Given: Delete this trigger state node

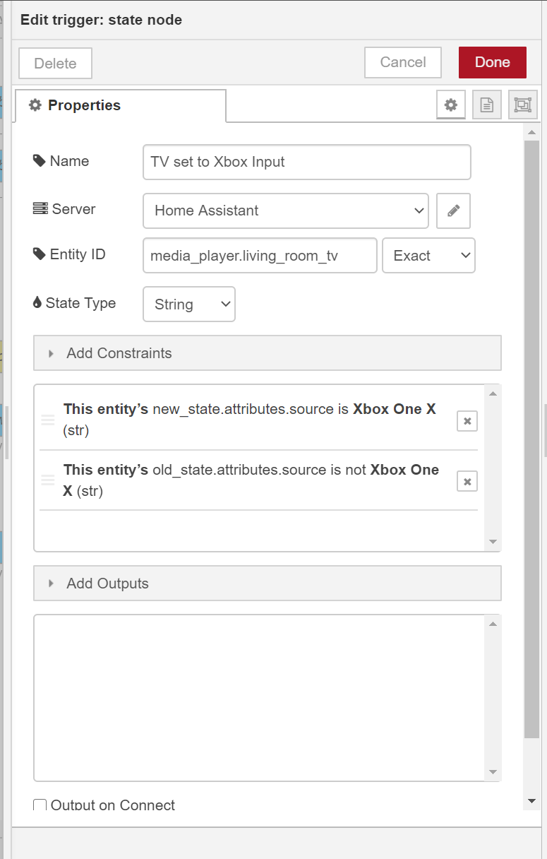Looking at the screenshot, I should point(55,63).
